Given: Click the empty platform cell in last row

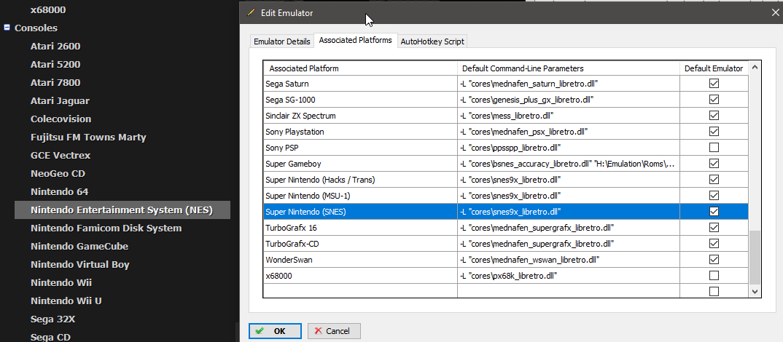Looking at the screenshot, I should [361, 291].
